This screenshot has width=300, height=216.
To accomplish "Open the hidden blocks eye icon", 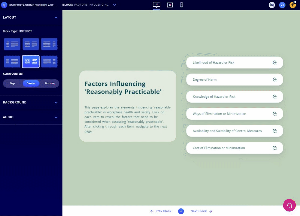I will [x=272, y=5].
